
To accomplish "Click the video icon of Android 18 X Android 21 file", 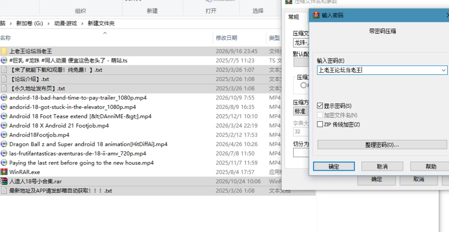I will click(4, 125).
